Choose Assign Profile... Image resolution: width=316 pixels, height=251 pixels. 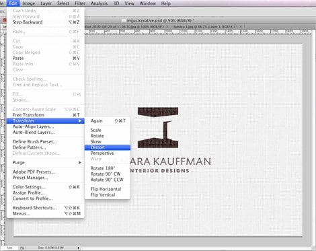coord(46,192)
